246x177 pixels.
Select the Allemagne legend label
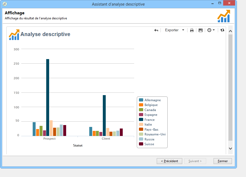click(152, 100)
